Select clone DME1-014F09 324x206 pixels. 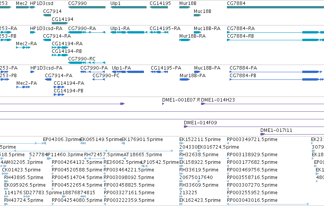[200, 123]
